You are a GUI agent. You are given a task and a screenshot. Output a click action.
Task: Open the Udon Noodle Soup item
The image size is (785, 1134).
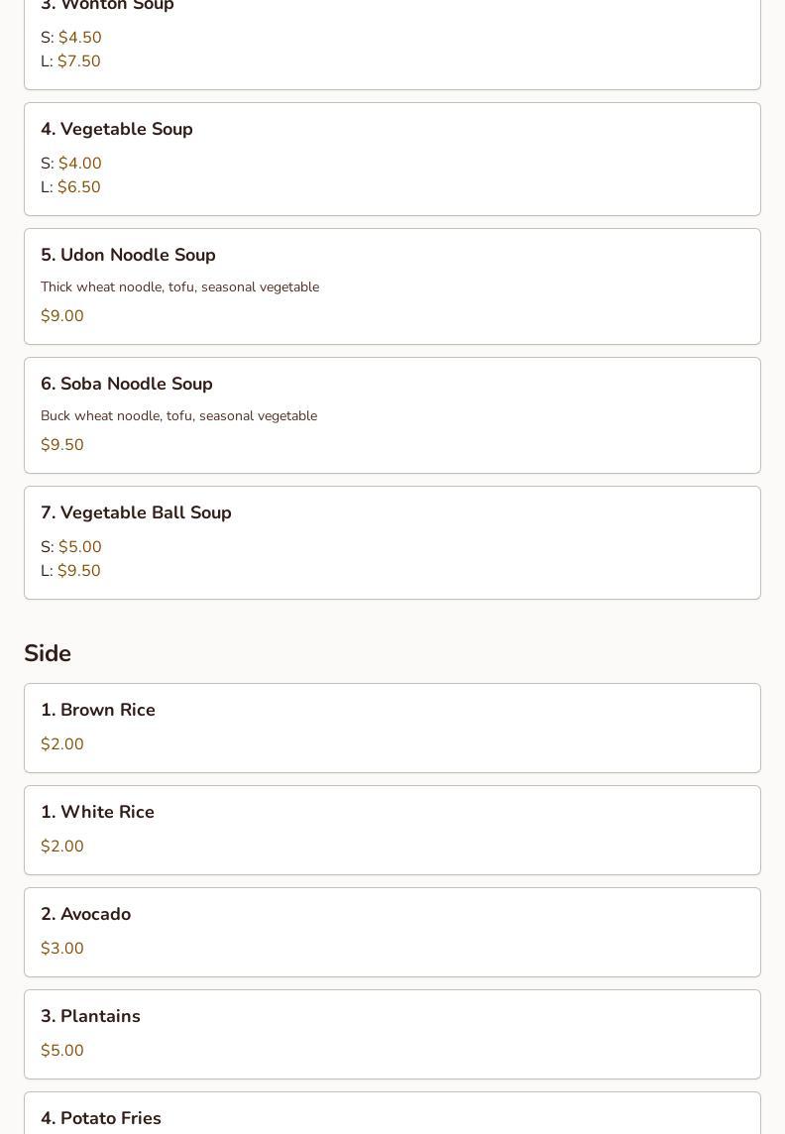(x=392, y=286)
